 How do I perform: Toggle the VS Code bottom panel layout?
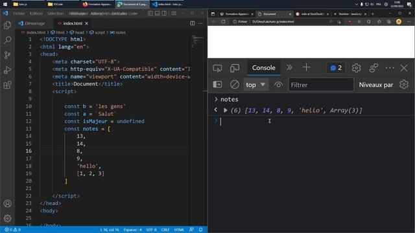[157, 13]
